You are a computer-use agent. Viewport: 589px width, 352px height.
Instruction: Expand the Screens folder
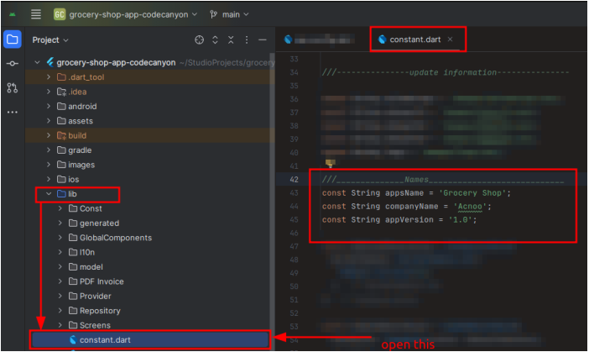(x=60, y=325)
